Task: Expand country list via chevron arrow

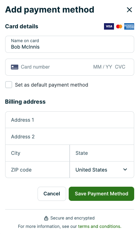Action: (x=125, y=170)
